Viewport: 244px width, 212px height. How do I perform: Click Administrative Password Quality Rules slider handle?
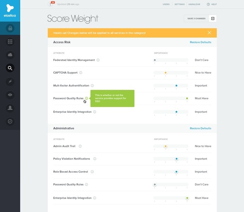point(155,185)
